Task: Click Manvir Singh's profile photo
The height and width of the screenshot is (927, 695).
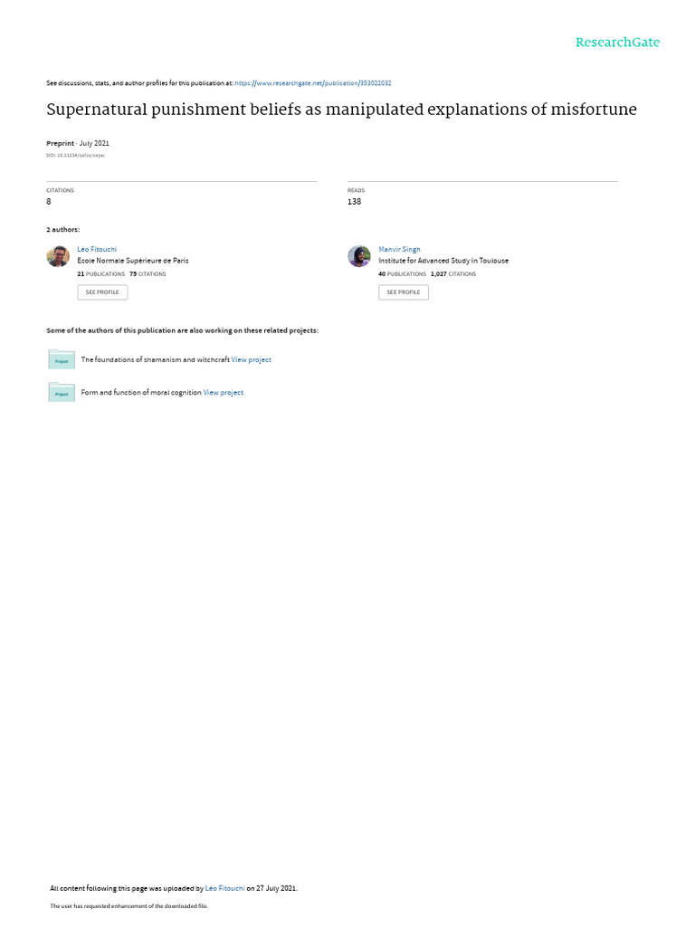Action: tap(358, 256)
